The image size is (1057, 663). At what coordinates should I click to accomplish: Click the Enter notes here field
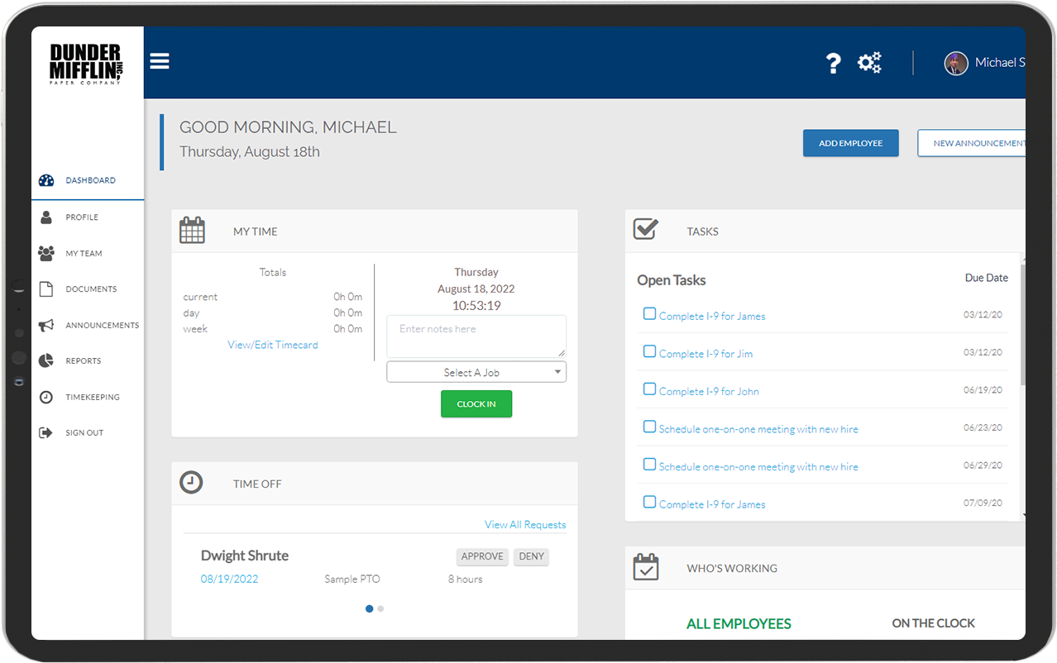tap(476, 336)
